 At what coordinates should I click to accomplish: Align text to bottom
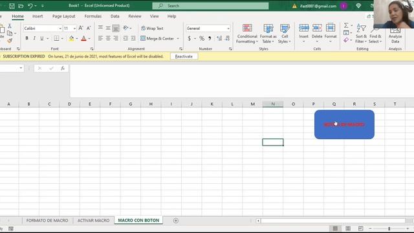(x=116, y=28)
